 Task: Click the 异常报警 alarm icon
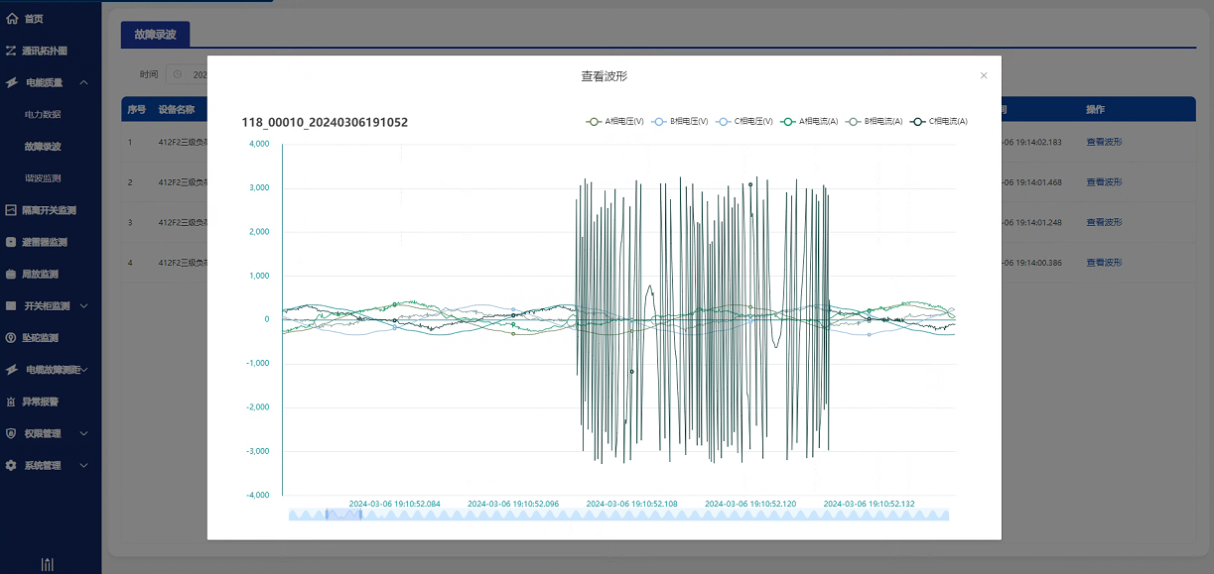12,402
